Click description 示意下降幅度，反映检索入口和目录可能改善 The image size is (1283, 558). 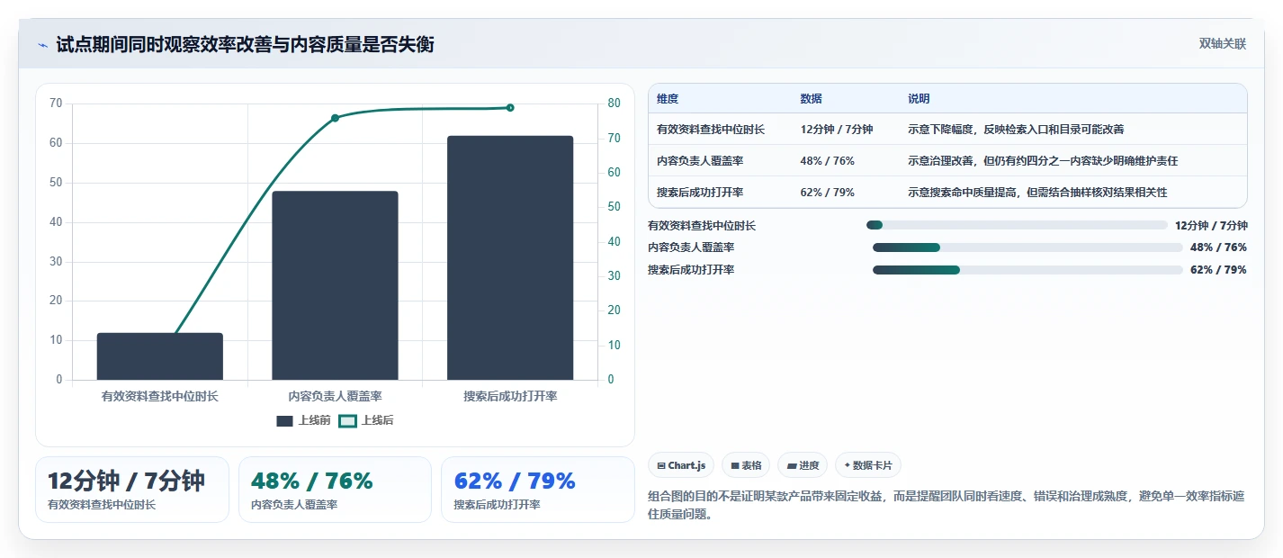1016,130
